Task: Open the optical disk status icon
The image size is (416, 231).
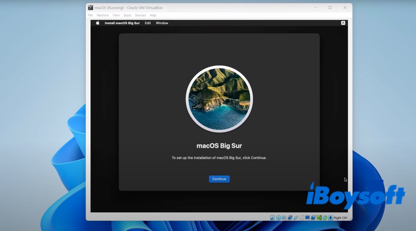Action: [x=278, y=218]
